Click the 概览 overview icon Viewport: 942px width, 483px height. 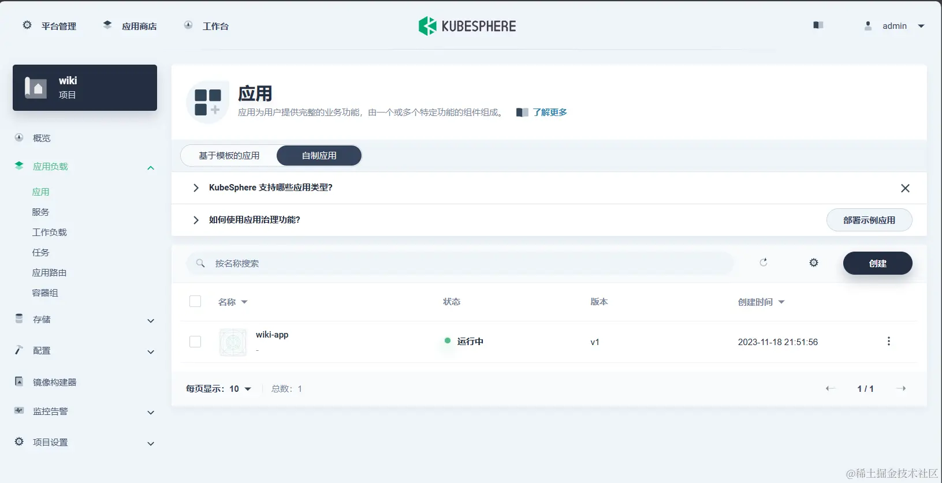(x=19, y=137)
